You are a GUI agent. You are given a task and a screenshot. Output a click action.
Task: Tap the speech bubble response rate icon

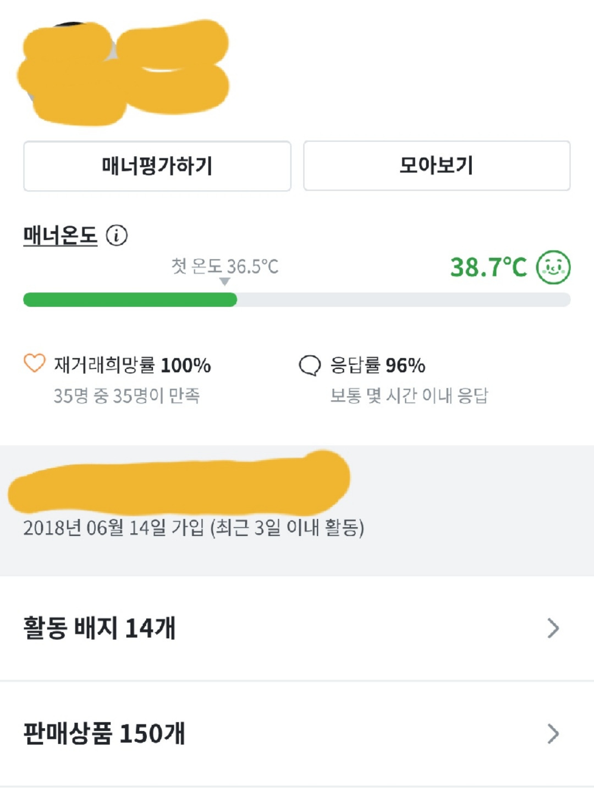(310, 365)
